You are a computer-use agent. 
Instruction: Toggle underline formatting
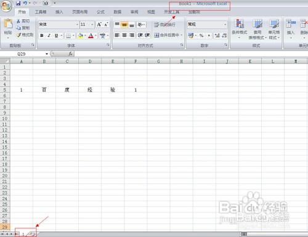56,36
